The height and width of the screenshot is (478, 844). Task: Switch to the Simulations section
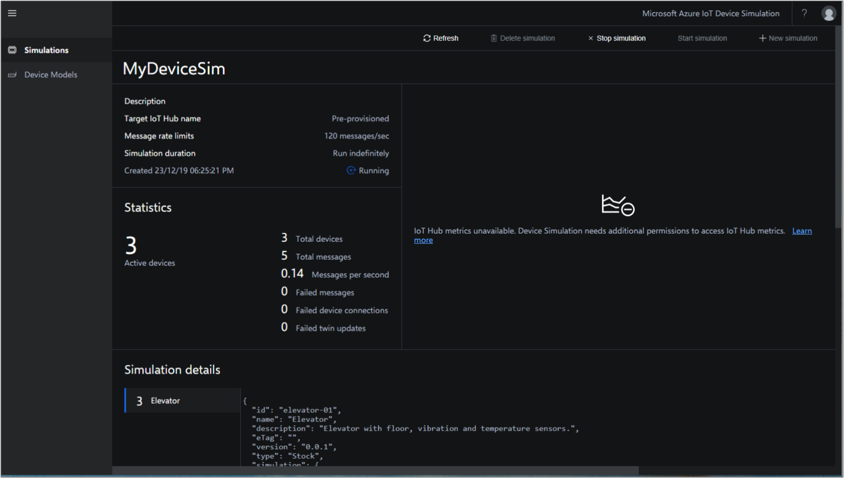(46, 50)
